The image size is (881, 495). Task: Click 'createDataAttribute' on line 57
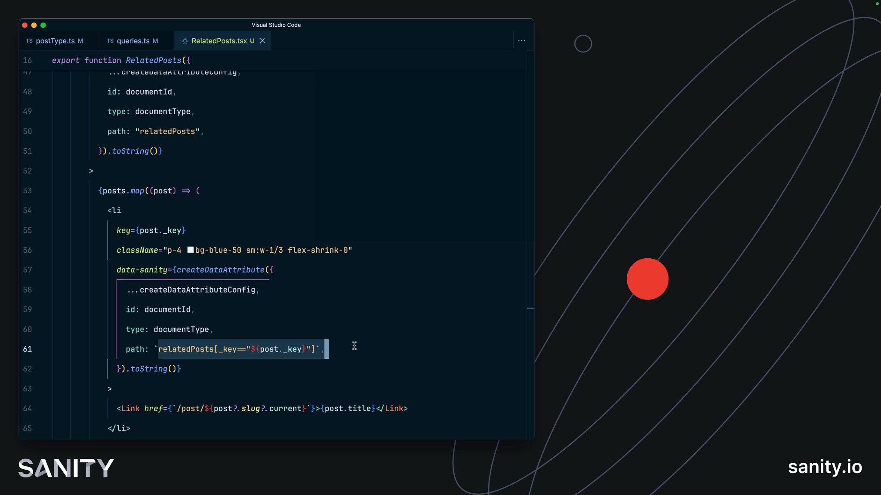point(220,270)
